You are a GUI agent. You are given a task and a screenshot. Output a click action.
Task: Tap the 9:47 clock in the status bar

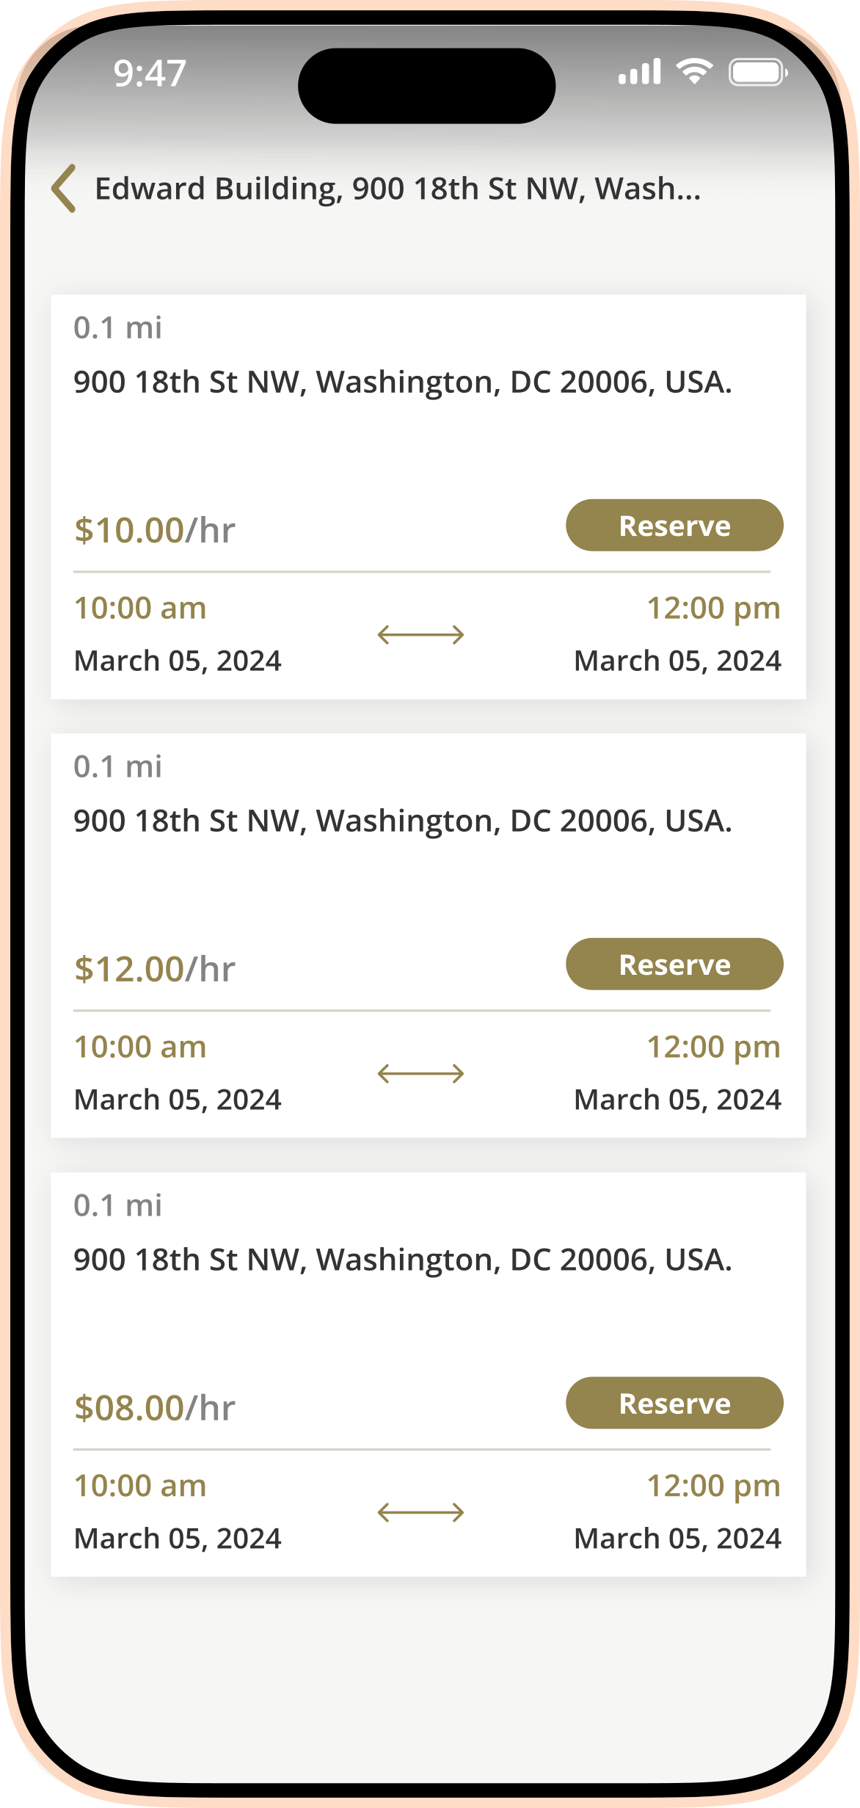point(150,73)
